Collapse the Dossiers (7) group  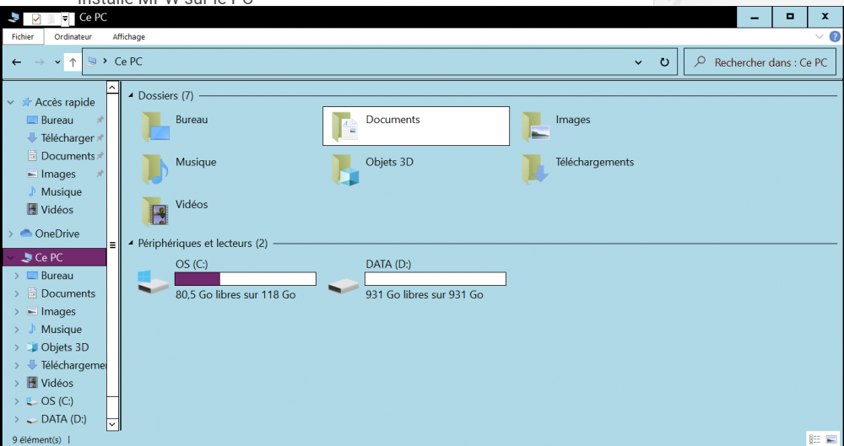[x=131, y=96]
